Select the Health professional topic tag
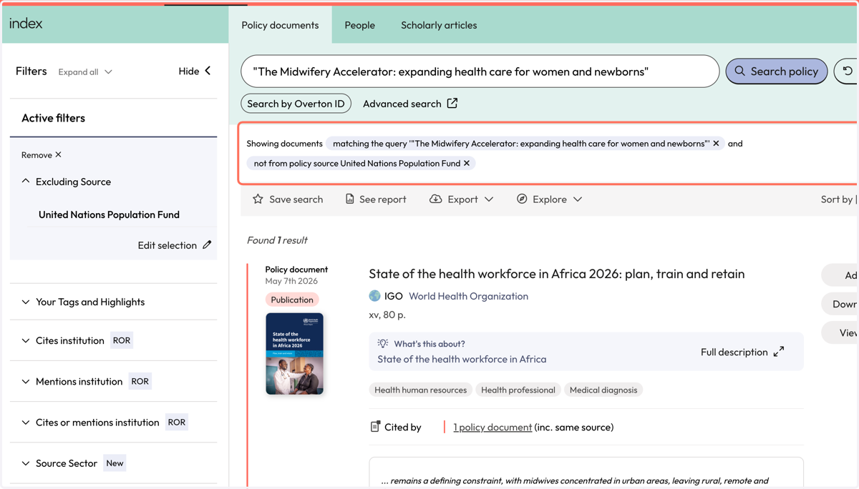This screenshot has height=489, width=859. [518, 390]
